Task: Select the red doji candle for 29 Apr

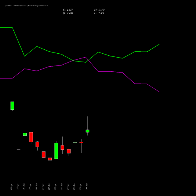Action: 81,142
